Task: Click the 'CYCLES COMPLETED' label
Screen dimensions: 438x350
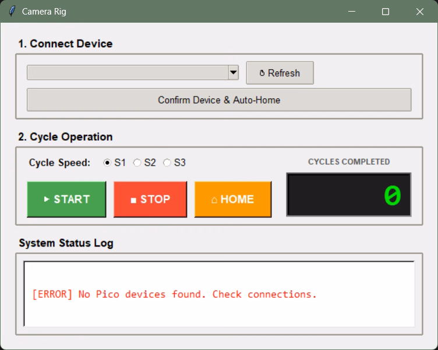Action: (x=349, y=162)
